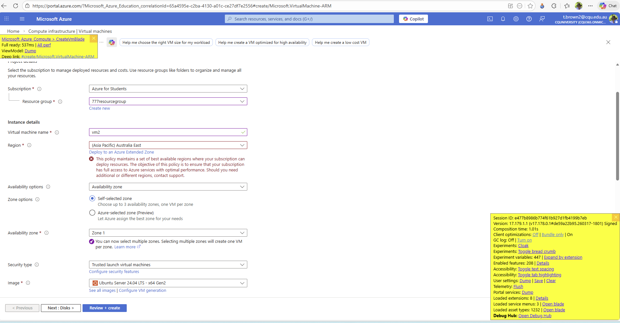Expand the Availability zone dropdown
Viewport: 620px width, 323px height.
pos(168,233)
